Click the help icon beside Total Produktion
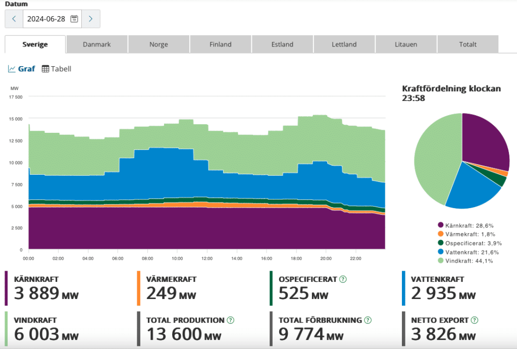Image resolution: width=517 pixels, height=349 pixels. coord(231,320)
